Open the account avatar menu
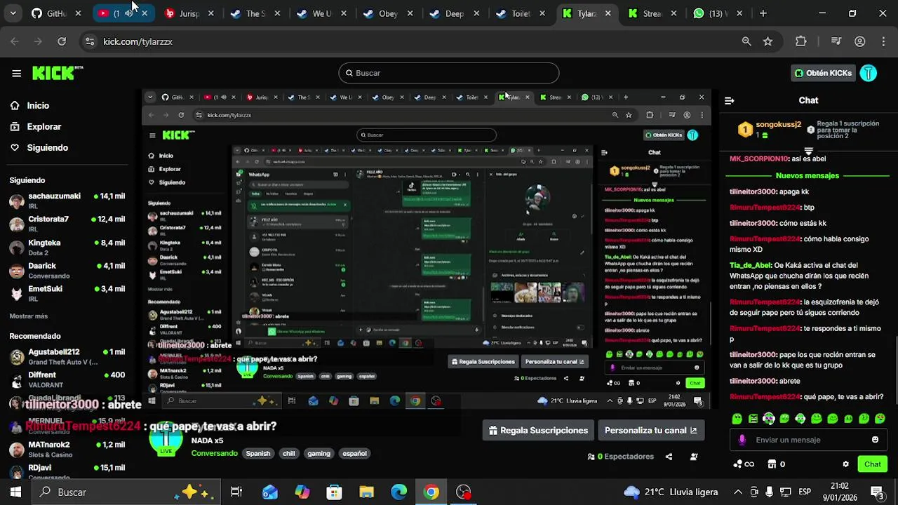The width and height of the screenshot is (898, 505). (869, 73)
